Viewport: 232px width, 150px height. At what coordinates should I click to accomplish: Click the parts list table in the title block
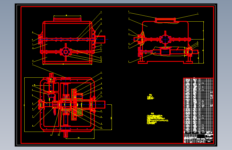(x=198, y=106)
